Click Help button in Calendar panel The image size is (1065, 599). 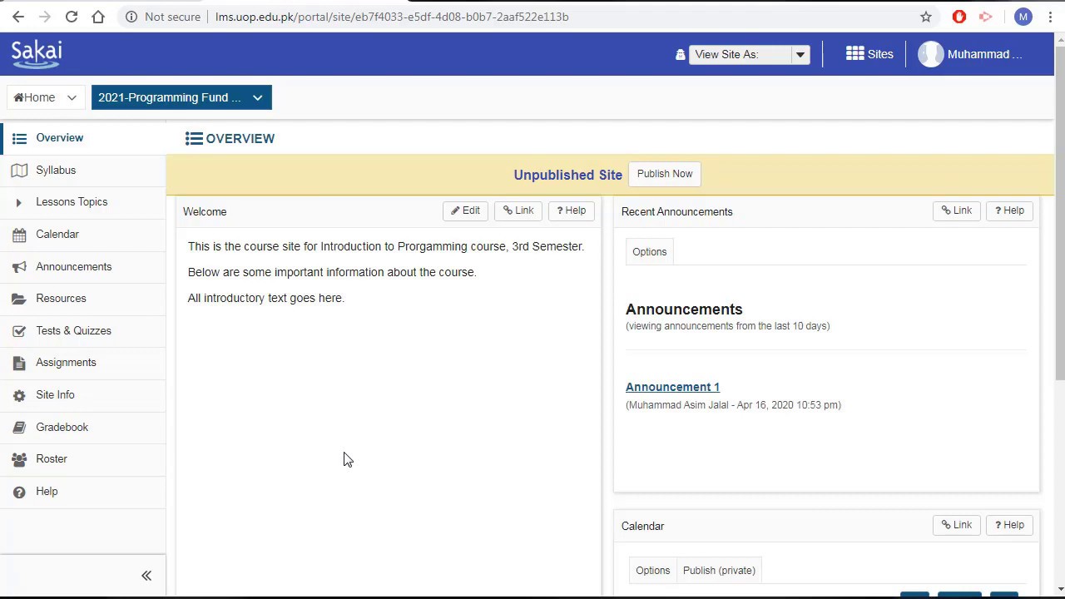(x=1009, y=525)
